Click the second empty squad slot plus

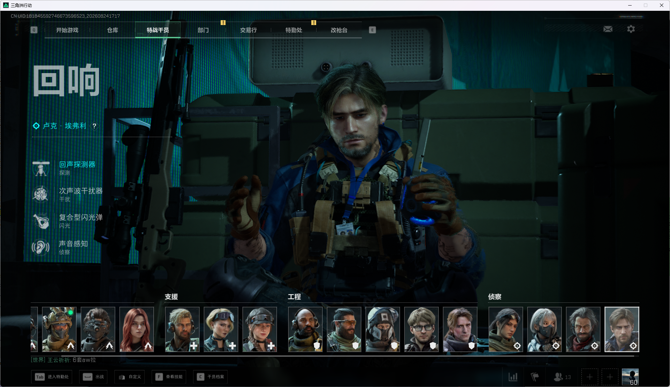tap(610, 377)
